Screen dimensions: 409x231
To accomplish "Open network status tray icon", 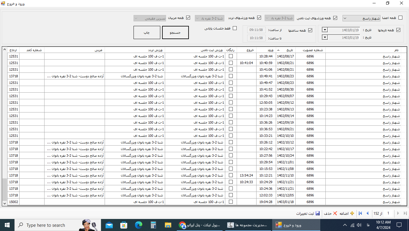I will pyautogui.click(x=352, y=225).
